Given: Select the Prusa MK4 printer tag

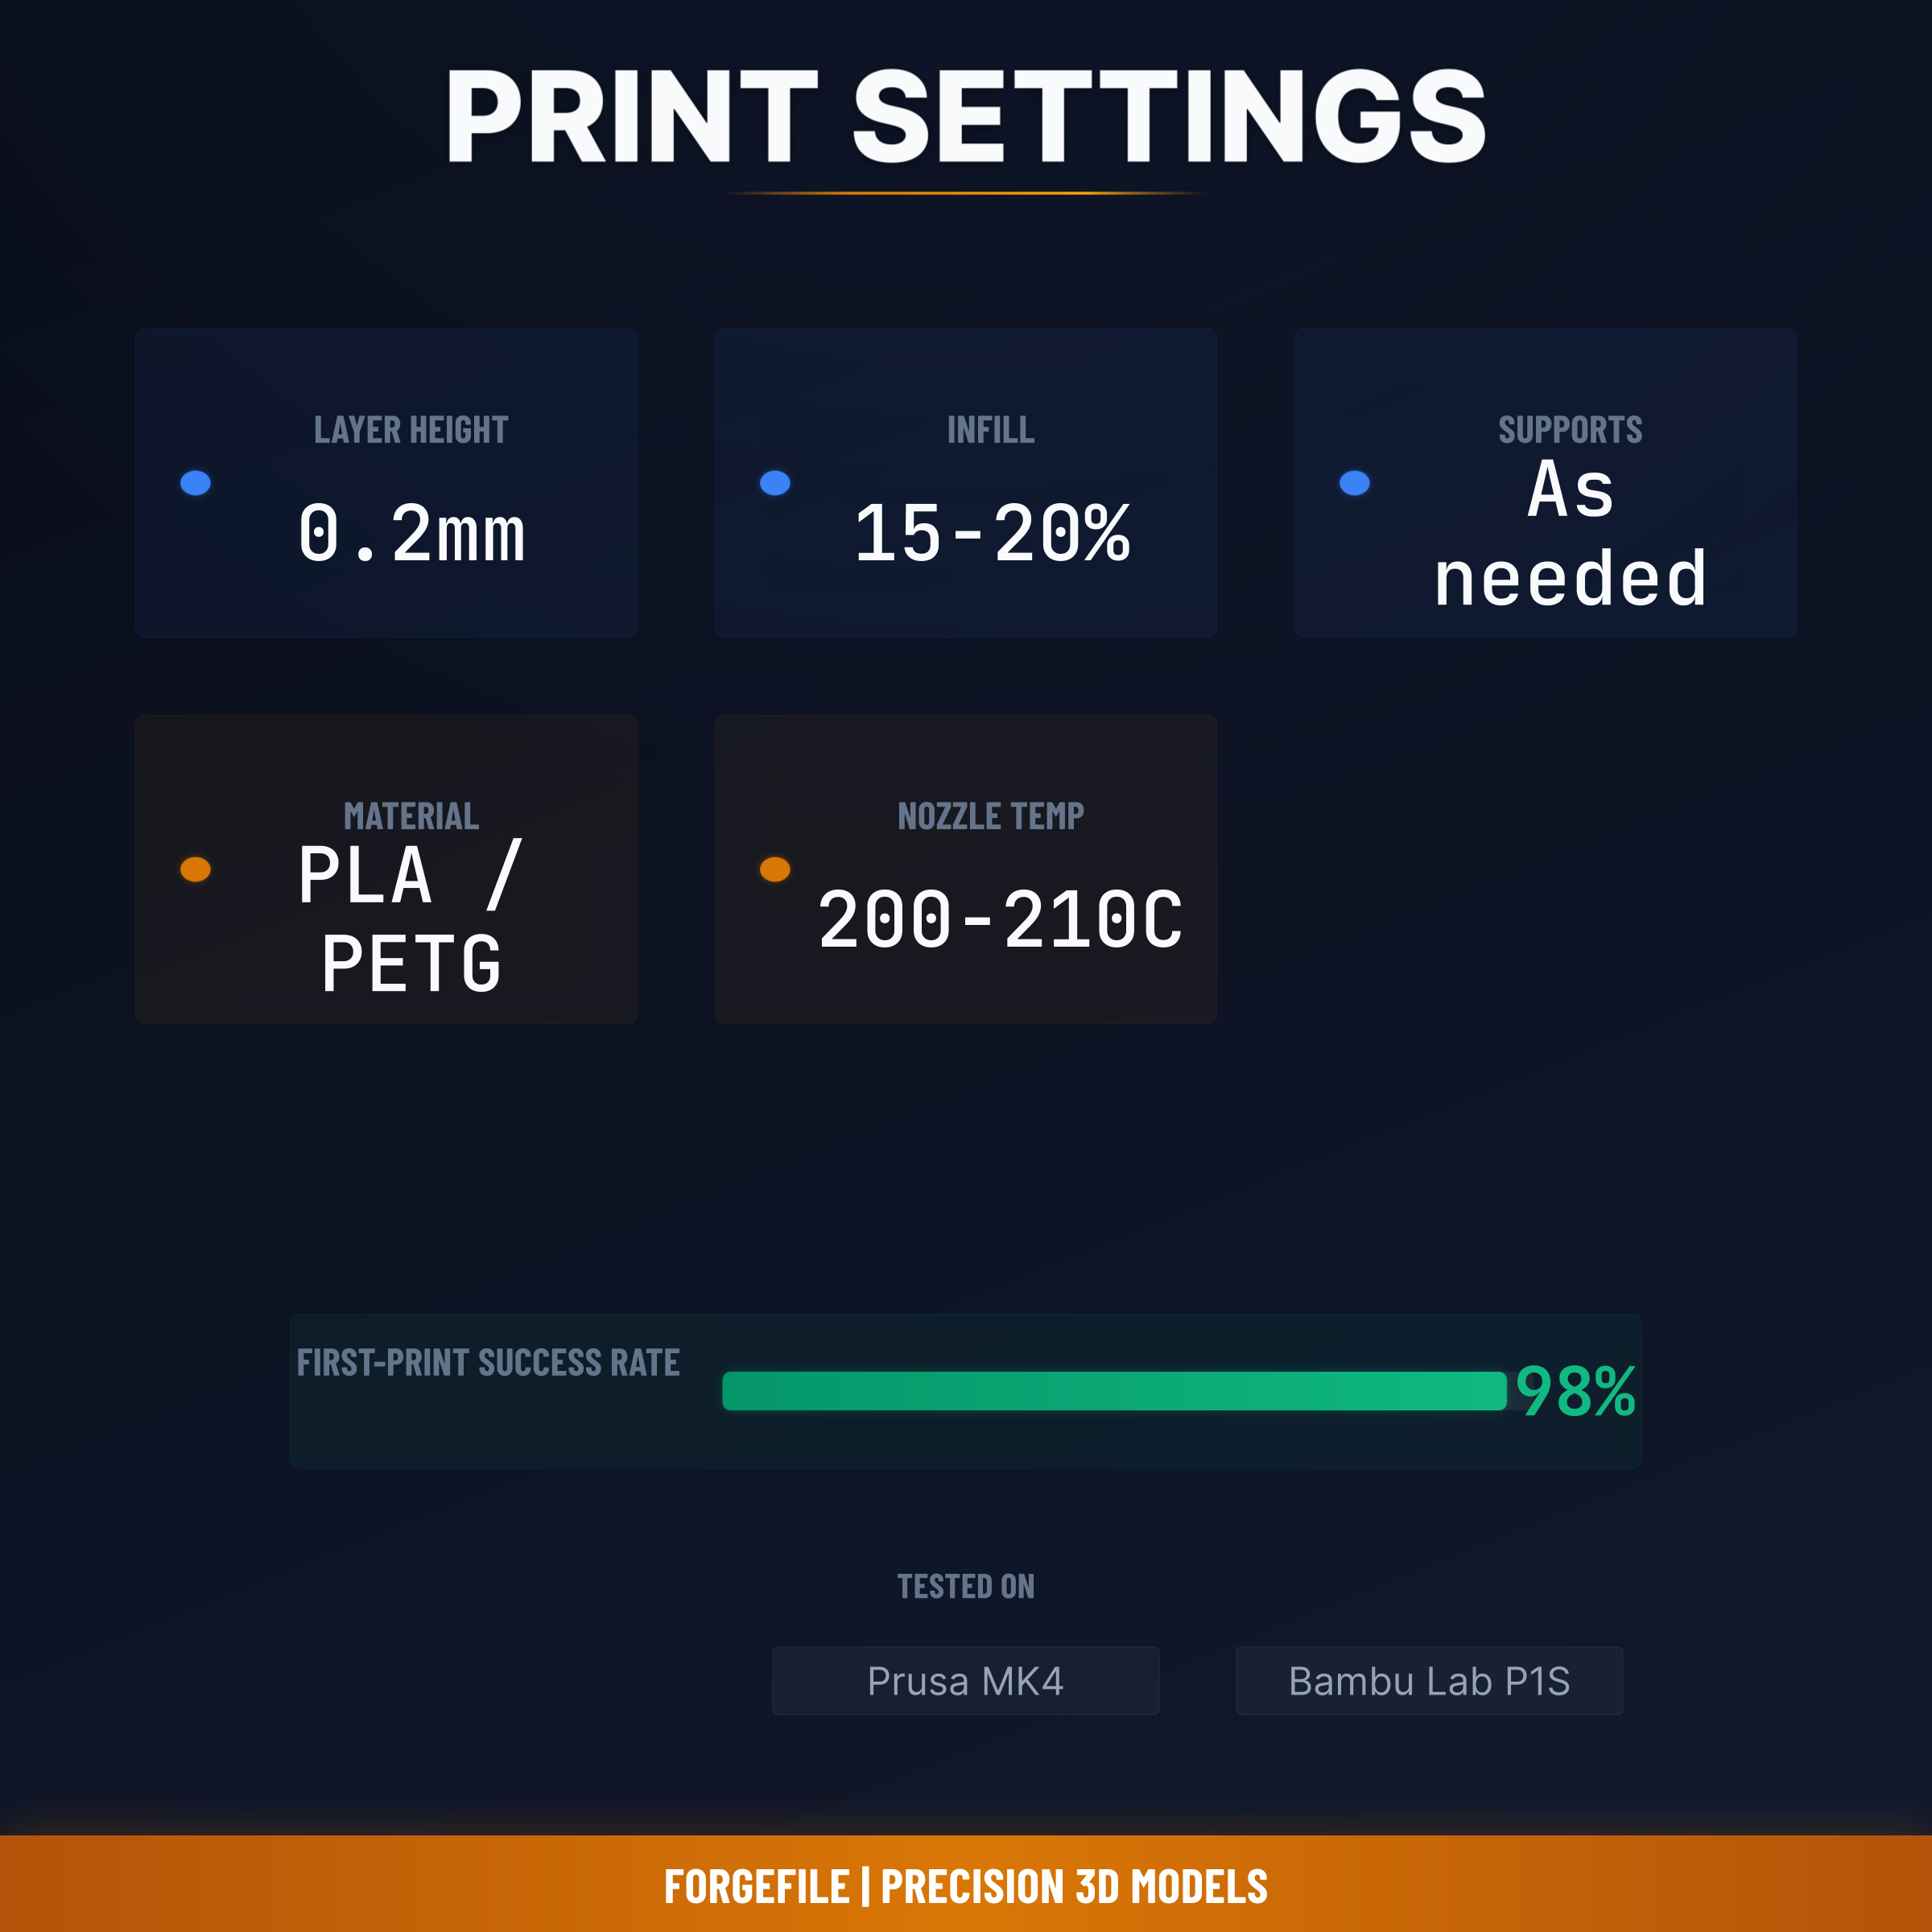Looking at the screenshot, I should click(965, 1681).
